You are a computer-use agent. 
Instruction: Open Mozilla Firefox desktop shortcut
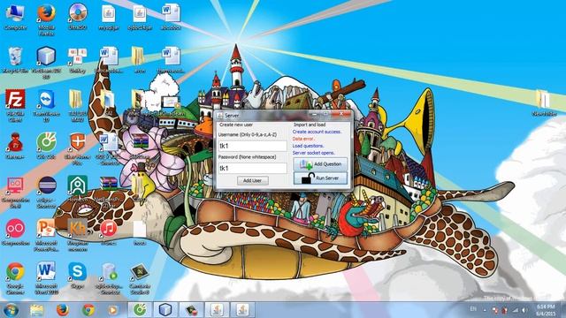pyautogui.click(x=46, y=19)
